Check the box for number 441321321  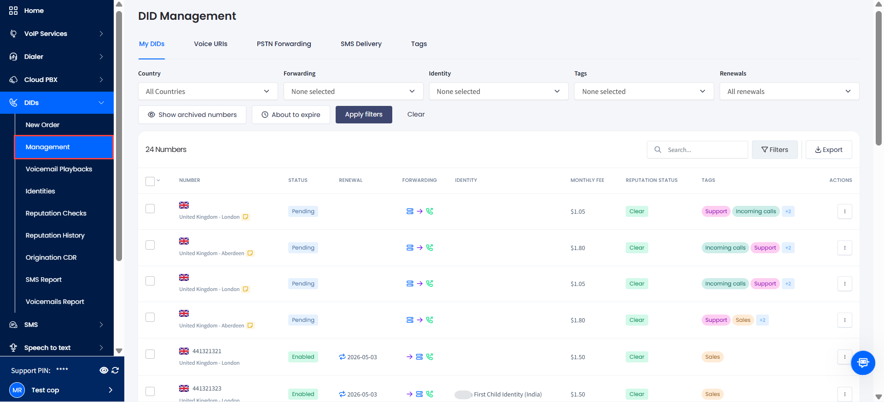[x=150, y=354]
